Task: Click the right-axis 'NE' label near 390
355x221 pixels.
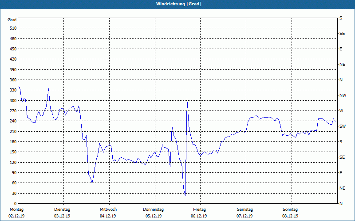Action: (x=342, y=65)
